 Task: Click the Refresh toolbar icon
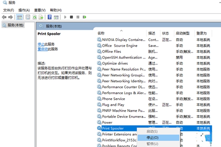[35, 17]
